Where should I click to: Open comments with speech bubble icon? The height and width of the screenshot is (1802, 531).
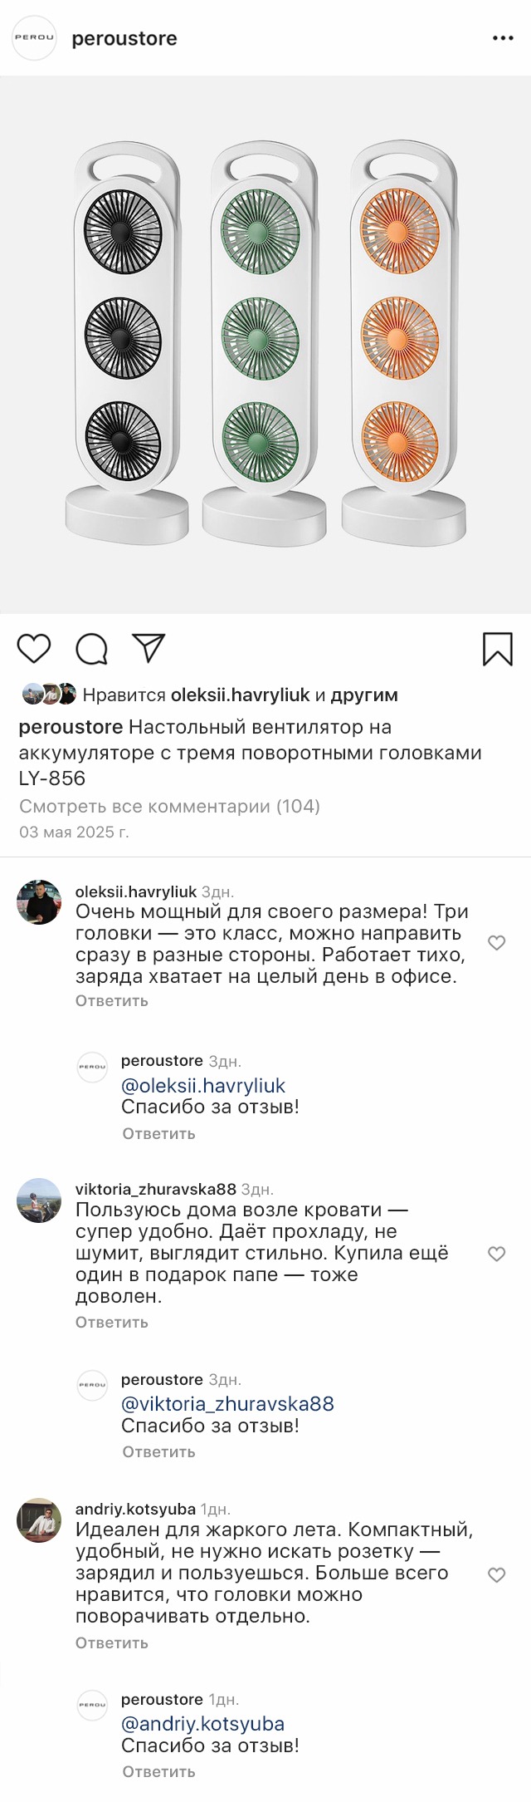91,649
